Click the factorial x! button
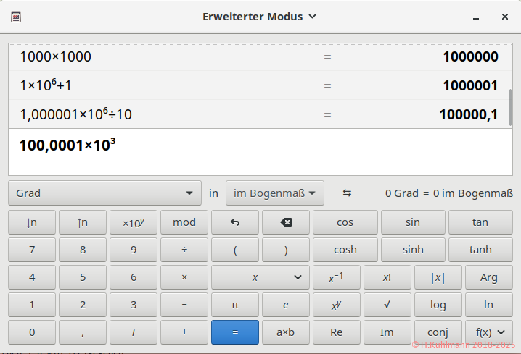 387,277
